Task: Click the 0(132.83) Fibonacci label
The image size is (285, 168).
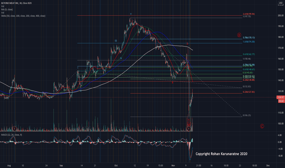Action: [x=247, y=87]
